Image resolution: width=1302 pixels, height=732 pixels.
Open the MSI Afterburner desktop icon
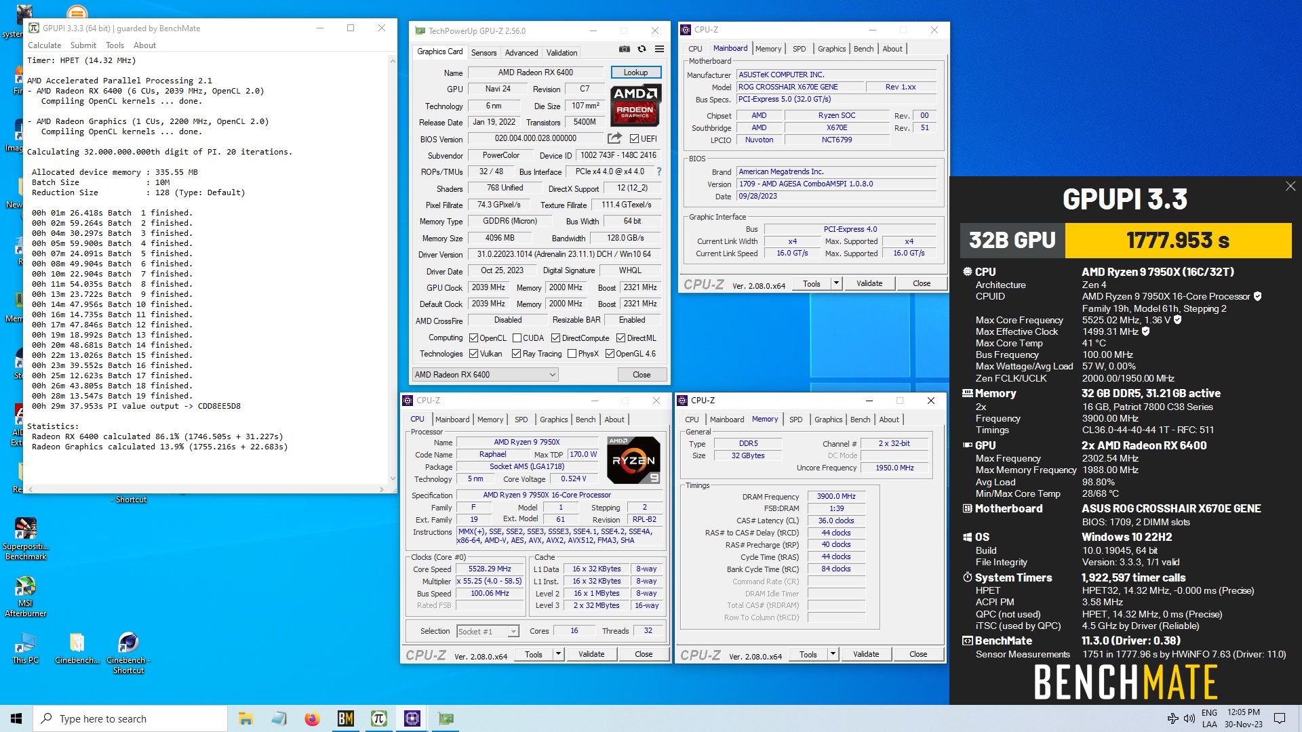(26, 596)
